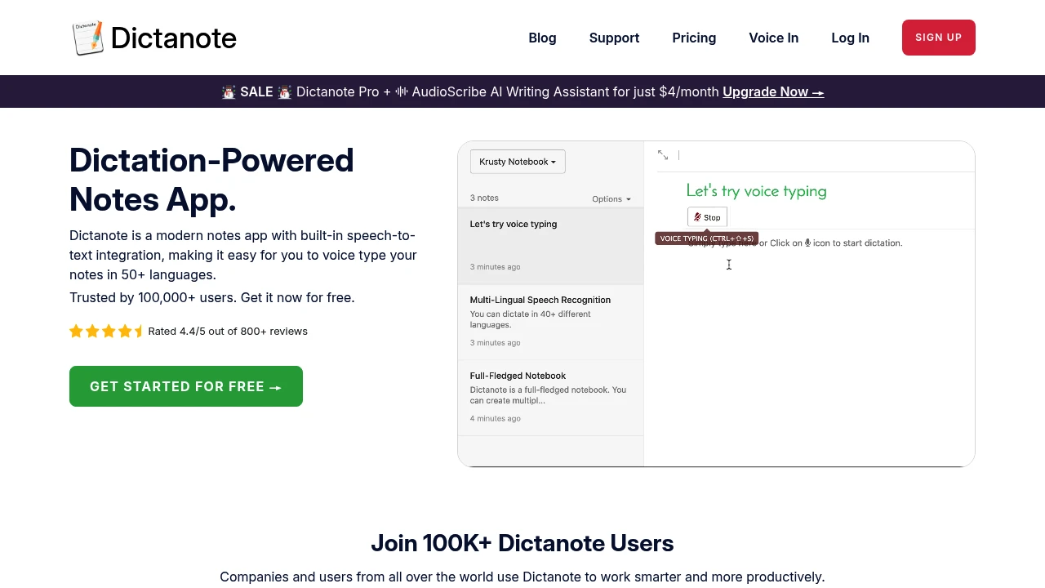The width and height of the screenshot is (1045, 588).
Task: Open the Support page link
Action: (x=614, y=38)
